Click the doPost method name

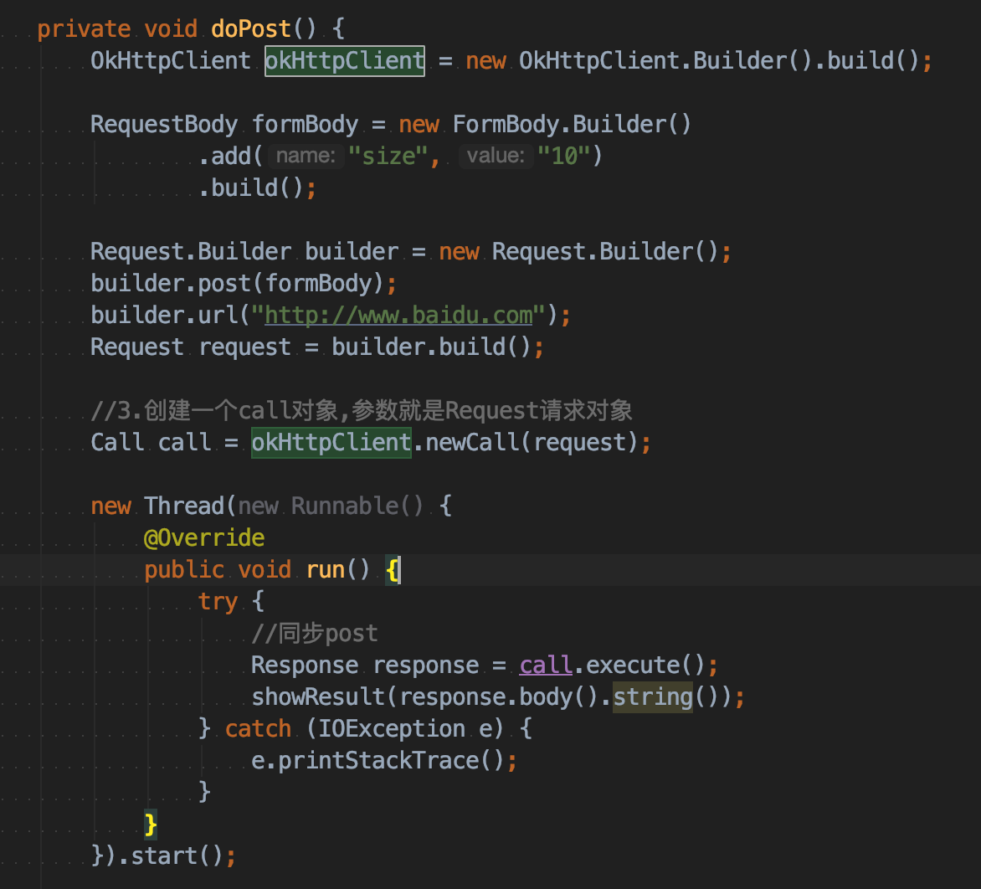251,28
